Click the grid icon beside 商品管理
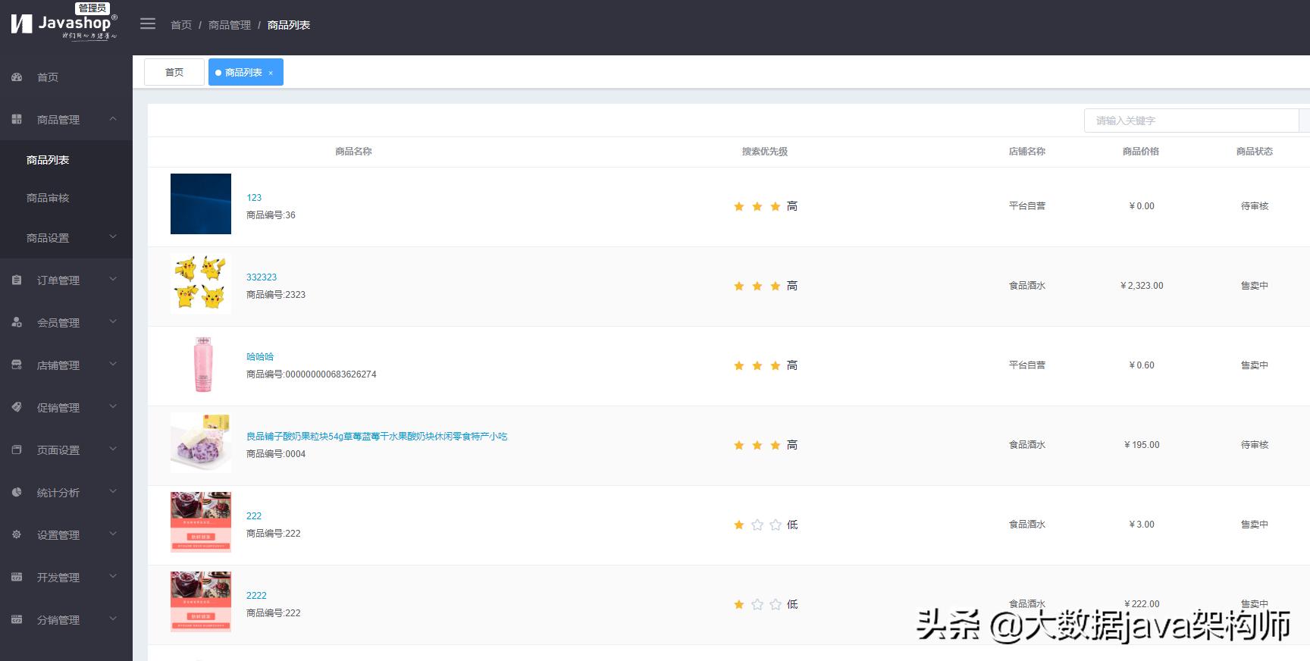The width and height of the screenshot is (1310, 661). tap(17, 120)
